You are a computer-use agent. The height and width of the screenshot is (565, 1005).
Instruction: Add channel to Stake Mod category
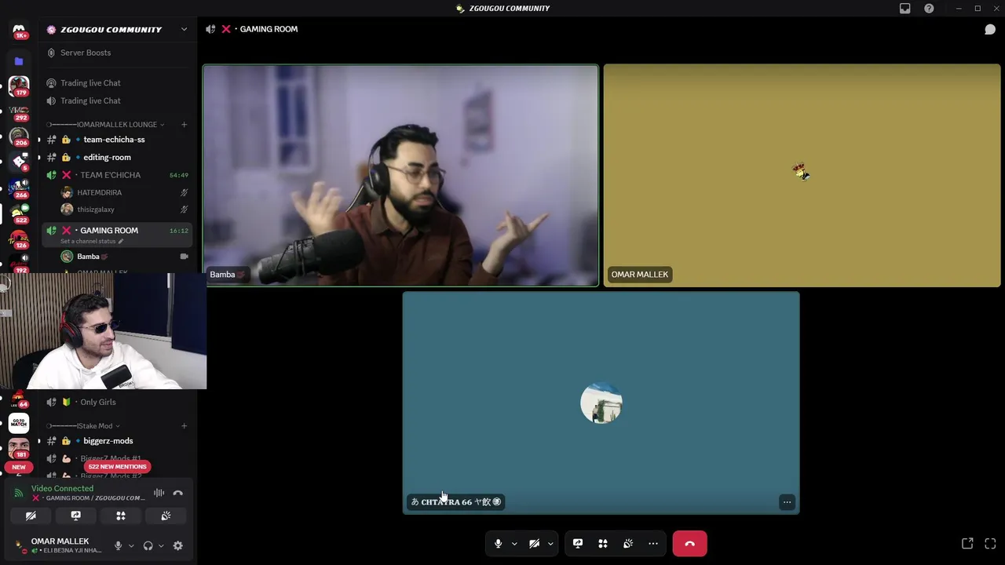pos(184,425)
